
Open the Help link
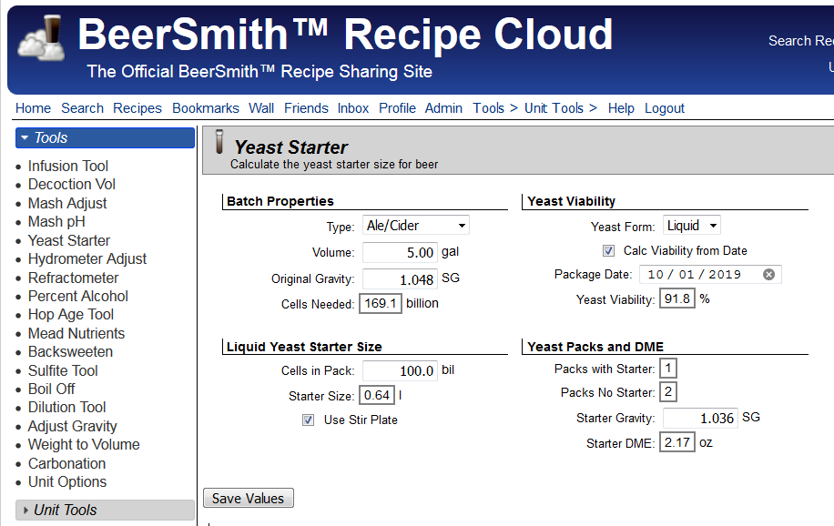[x=621, y=108]
